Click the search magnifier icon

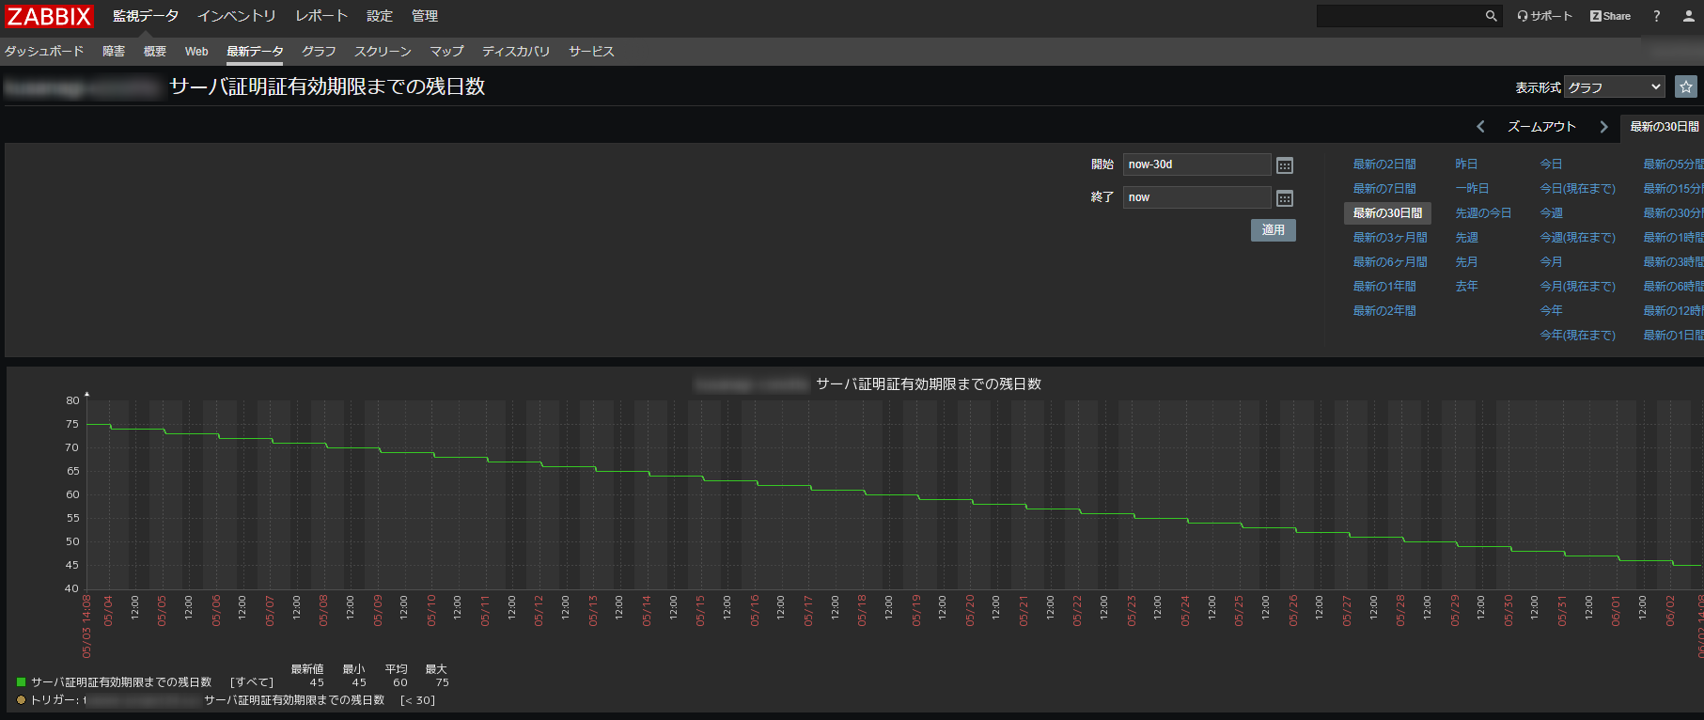1491,16
